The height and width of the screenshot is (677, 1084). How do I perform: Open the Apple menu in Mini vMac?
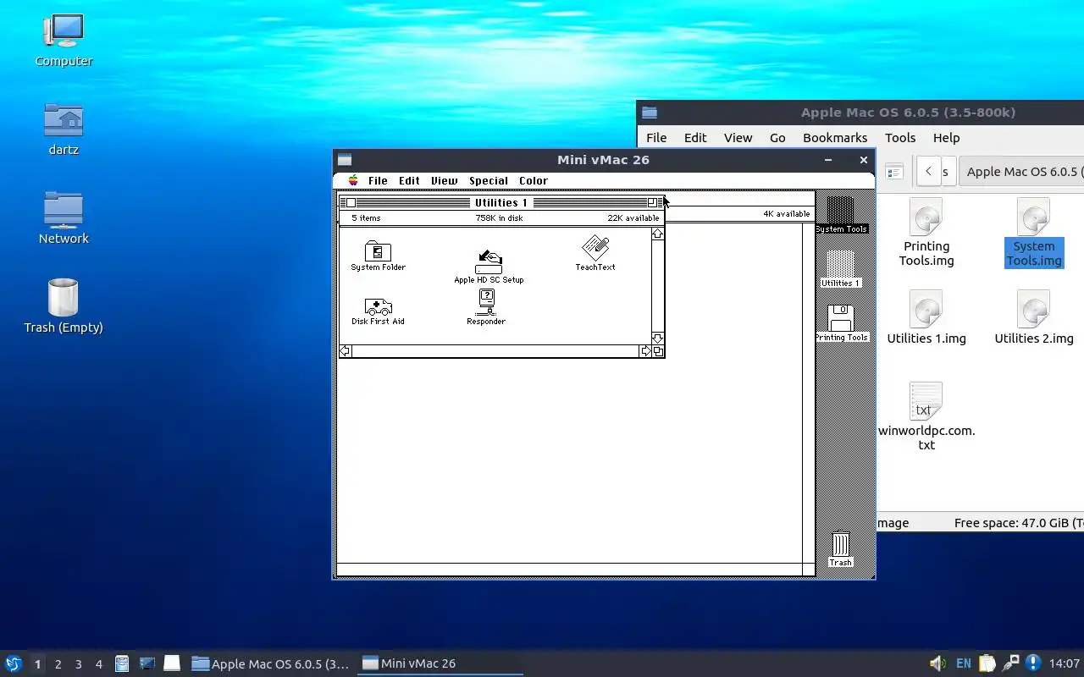(x=353, y=180)
